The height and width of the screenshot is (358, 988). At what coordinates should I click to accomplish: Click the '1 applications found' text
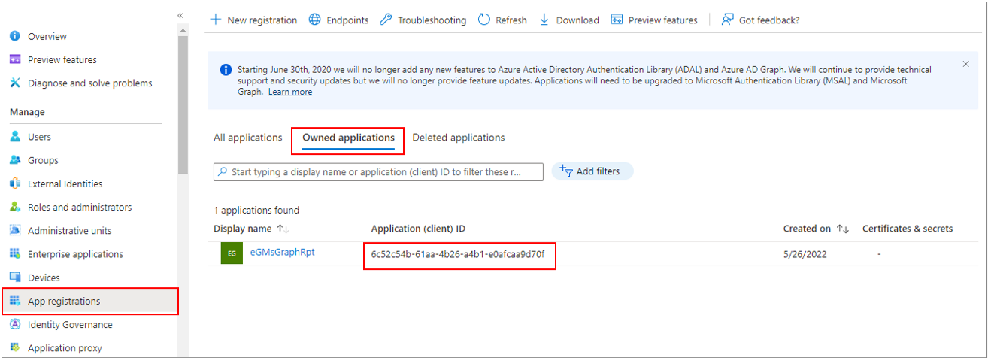256,211
